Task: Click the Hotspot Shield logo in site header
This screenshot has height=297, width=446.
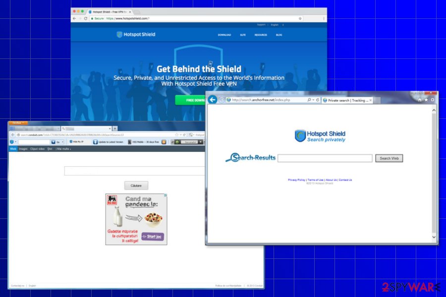Action: (136, 34)
